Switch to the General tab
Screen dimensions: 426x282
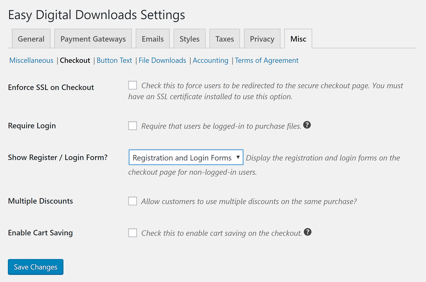point(31,39)
